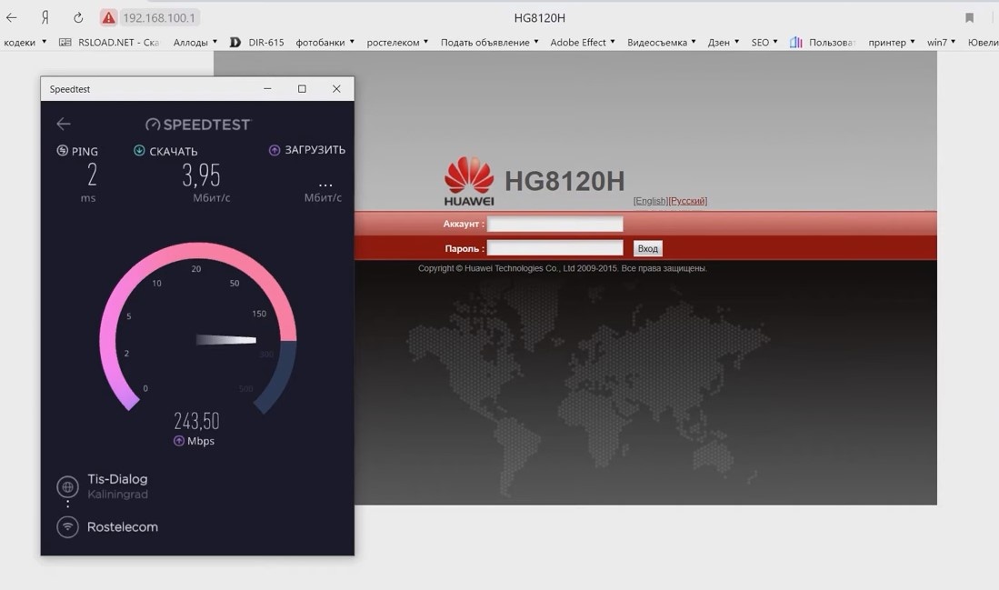This screenshot has width=999, height=590.
Task: Go back in Speedtest window
Action: coord(63,124)
